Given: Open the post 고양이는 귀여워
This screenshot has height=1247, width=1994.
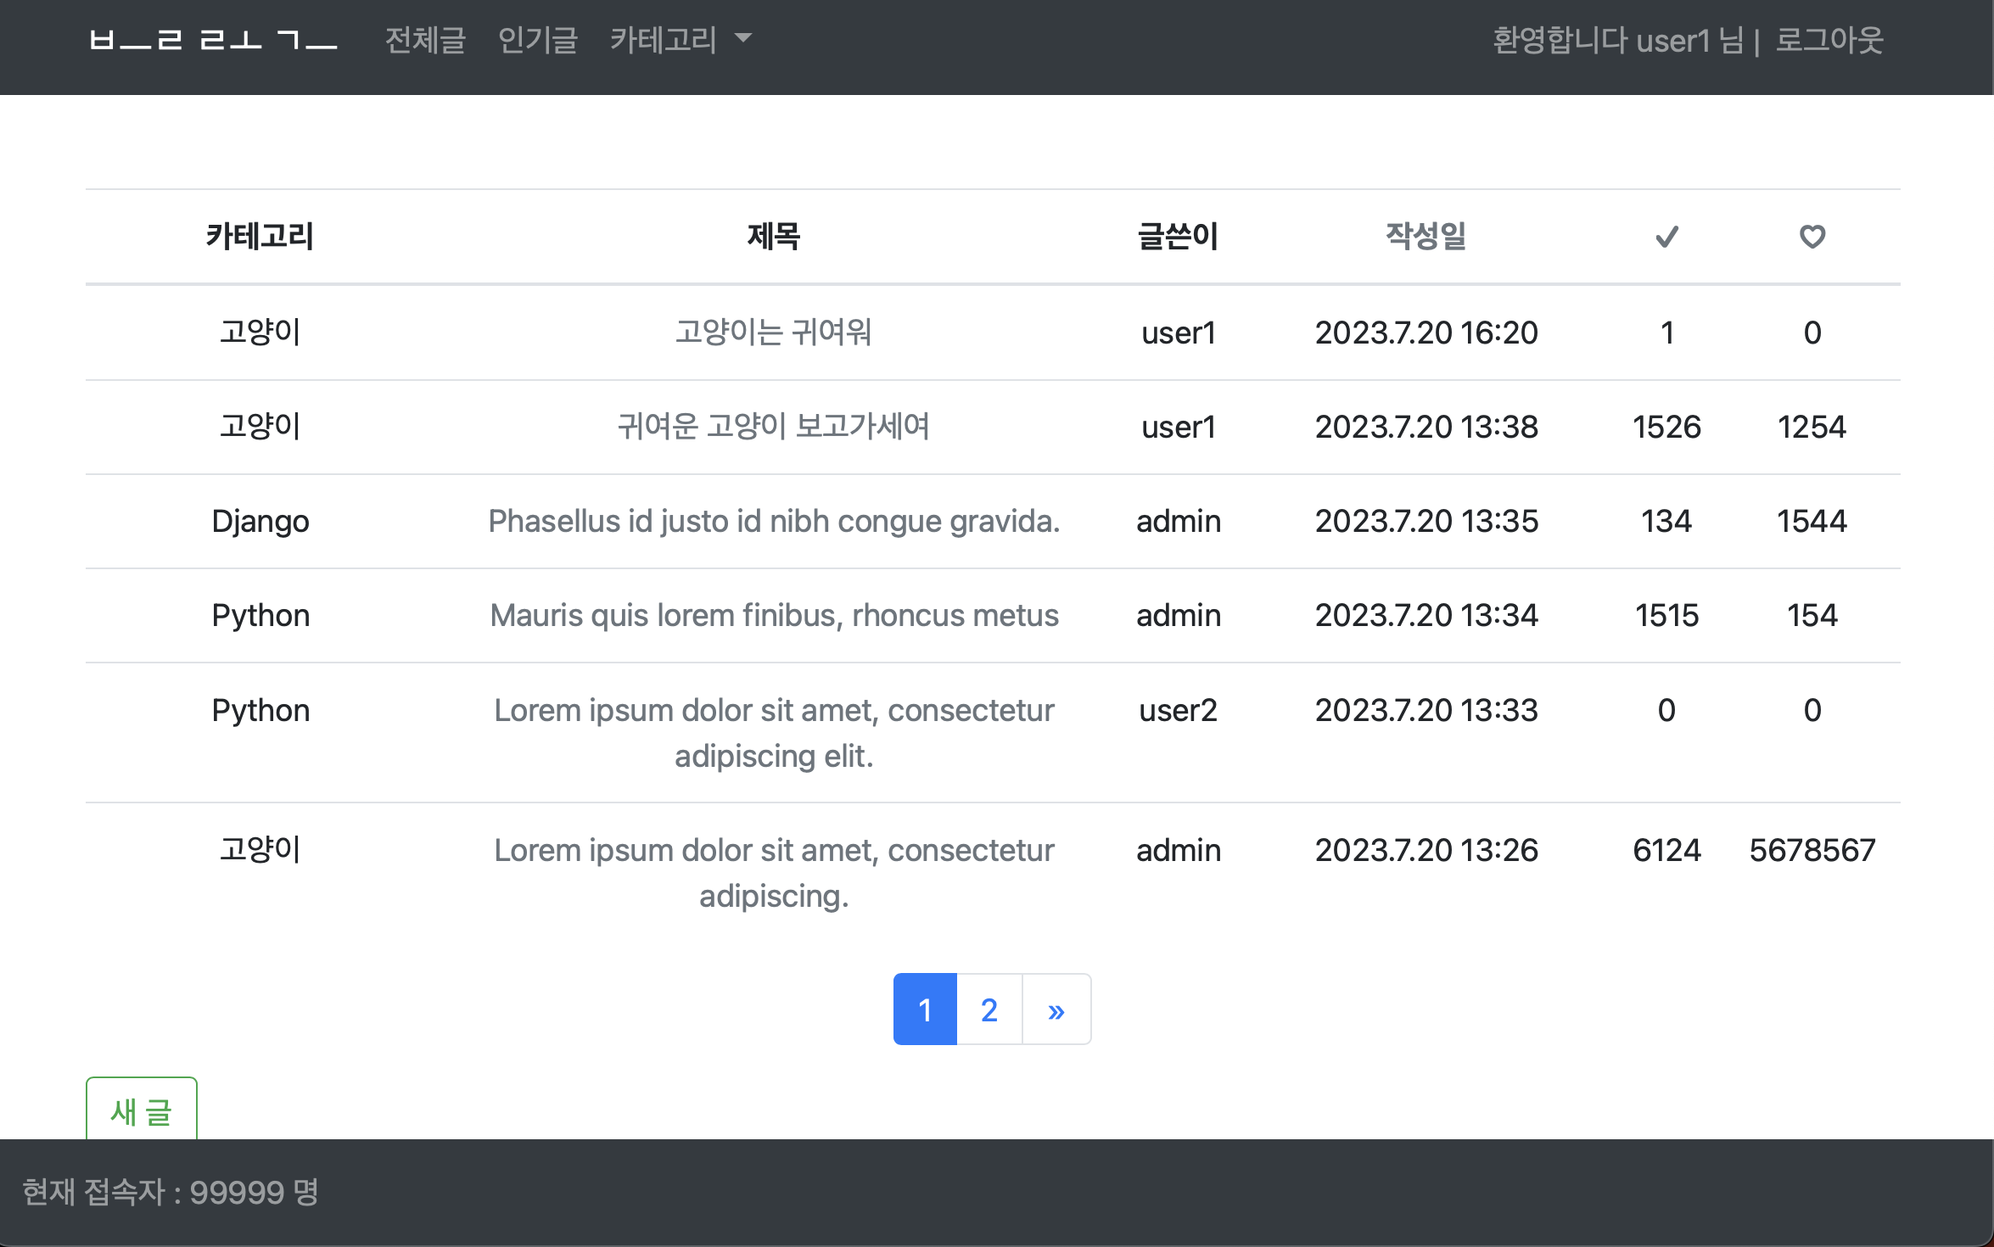Looking at the screenshot, I should 773,333.
